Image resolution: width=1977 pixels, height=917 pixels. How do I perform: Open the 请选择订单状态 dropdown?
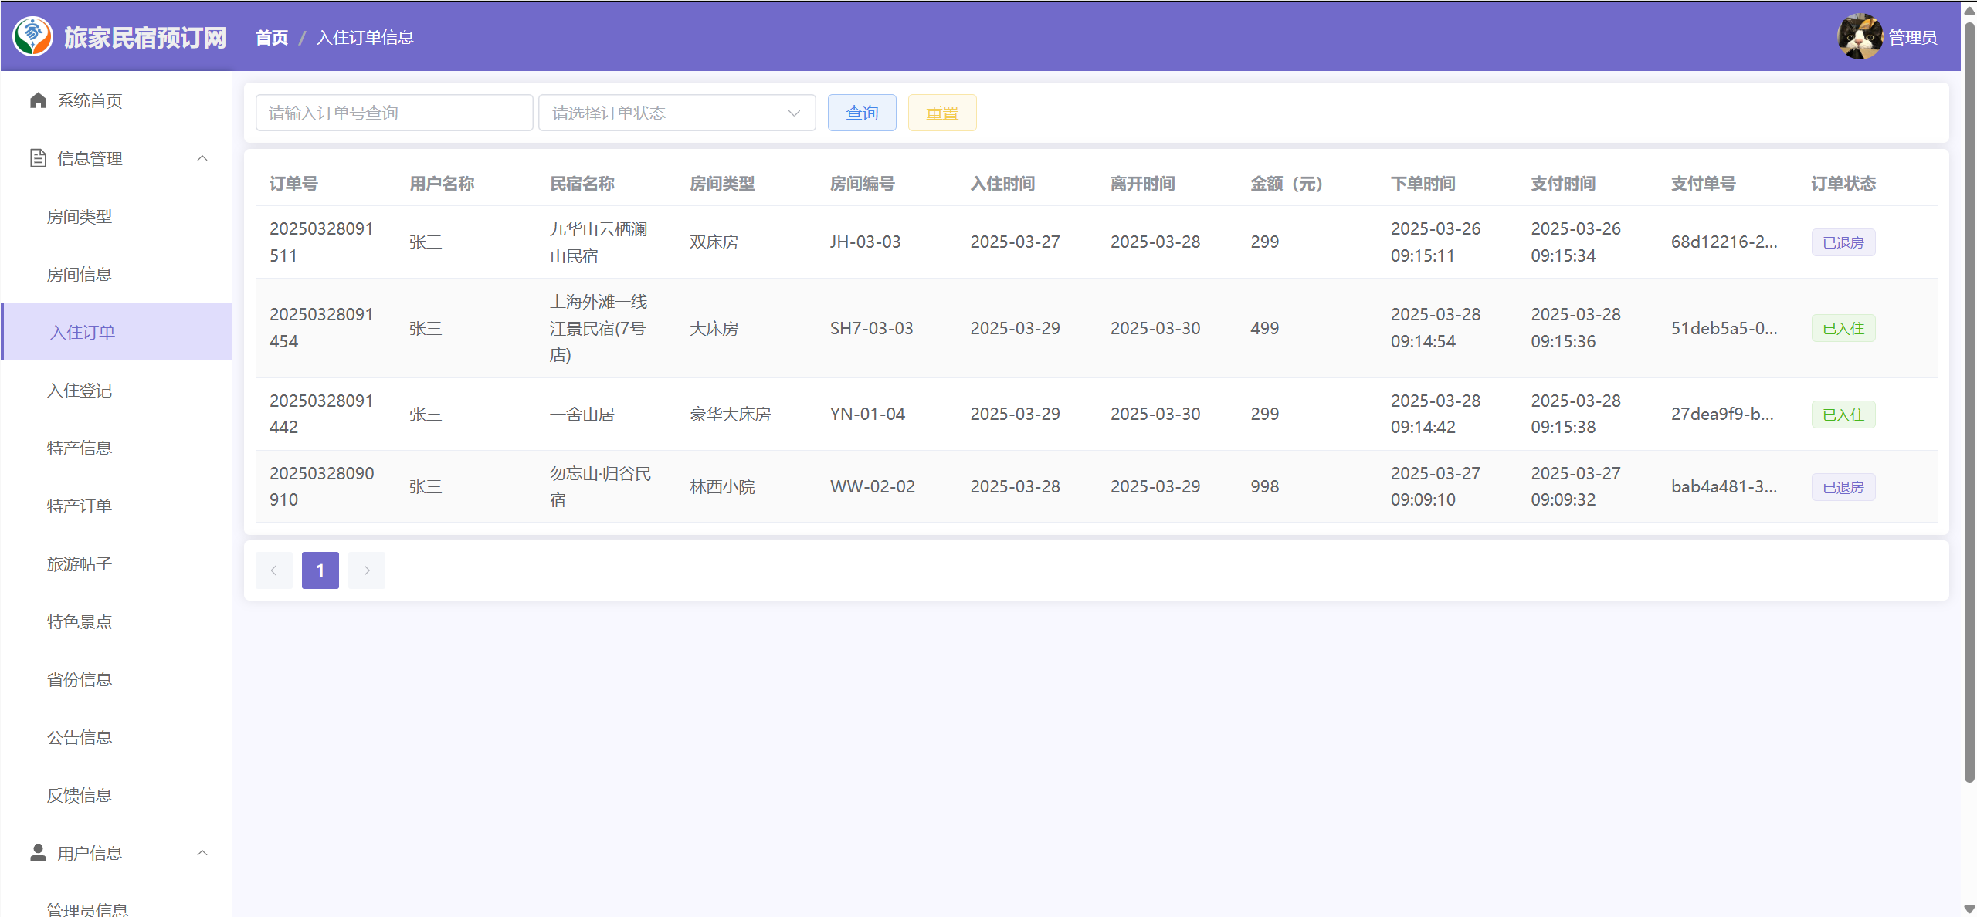[677, 113]
